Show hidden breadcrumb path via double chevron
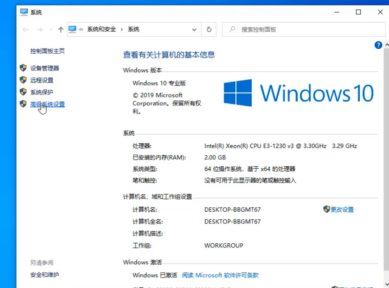This screenshot has height=288, width=389. (x=81, y=29)
